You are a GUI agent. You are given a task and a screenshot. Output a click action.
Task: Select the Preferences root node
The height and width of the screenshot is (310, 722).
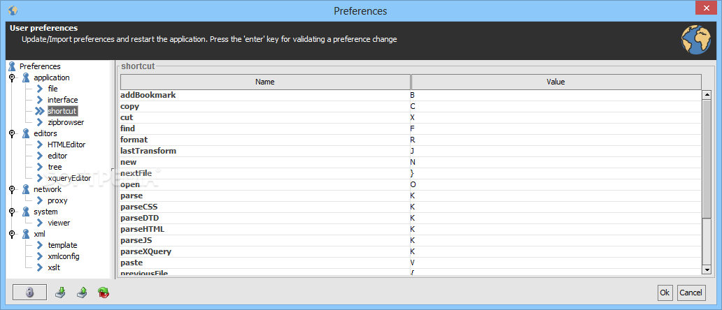click(x=40, y=66)
